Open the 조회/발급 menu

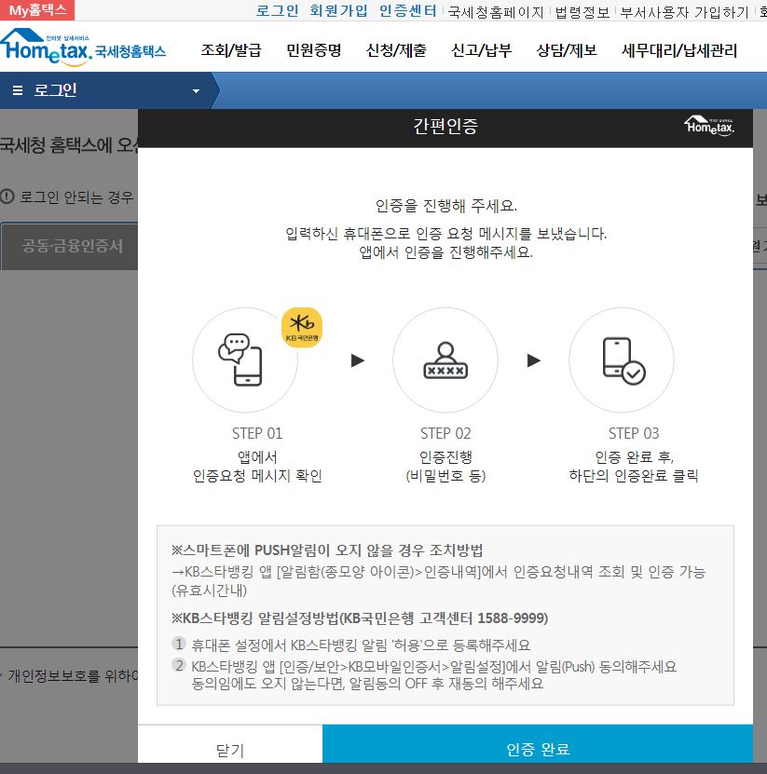click(x=231, y=50)
